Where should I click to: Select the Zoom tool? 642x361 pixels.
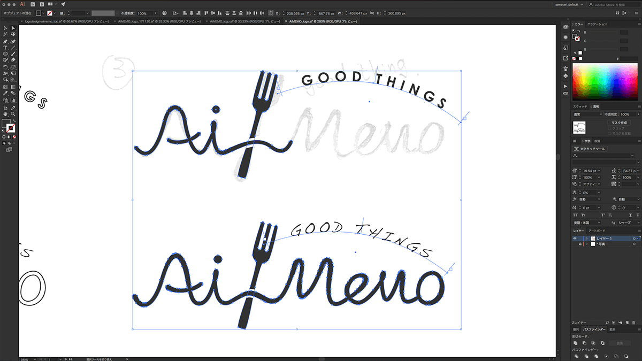coord(13,114)
